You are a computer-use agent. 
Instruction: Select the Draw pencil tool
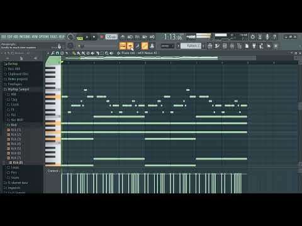pyautogui.click(x=74, y=53)
